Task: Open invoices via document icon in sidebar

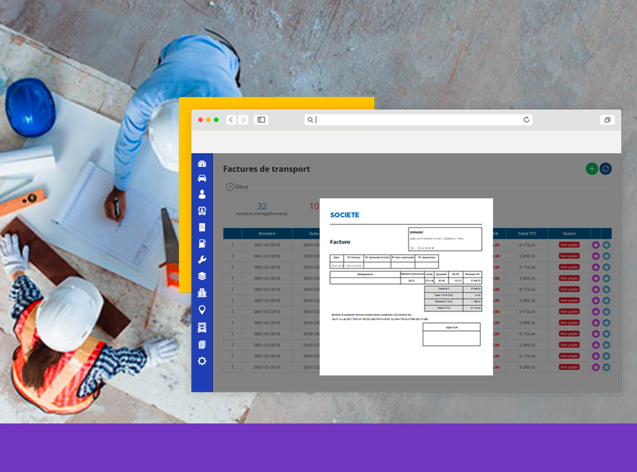Action: [x=202, y=226]
